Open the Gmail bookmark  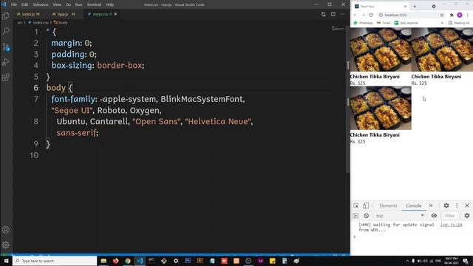pyautogui.click(x=384, y=23)
